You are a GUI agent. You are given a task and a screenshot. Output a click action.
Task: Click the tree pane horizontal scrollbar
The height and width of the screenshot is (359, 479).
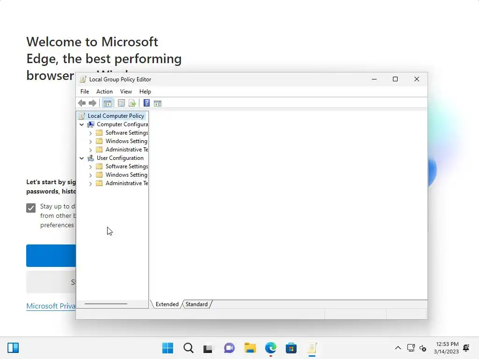click(x=106, y=304)
